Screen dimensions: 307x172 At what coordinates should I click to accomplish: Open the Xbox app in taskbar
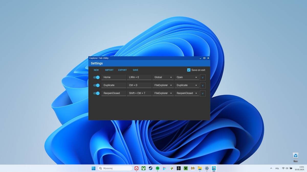tap(144, 168)
